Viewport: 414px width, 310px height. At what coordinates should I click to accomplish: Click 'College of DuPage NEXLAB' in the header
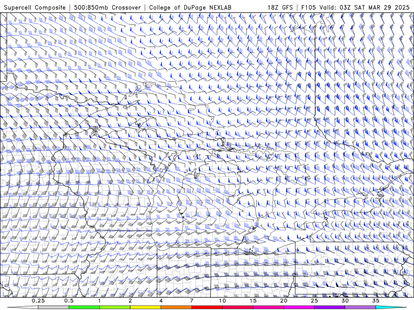tap(190, 7)
